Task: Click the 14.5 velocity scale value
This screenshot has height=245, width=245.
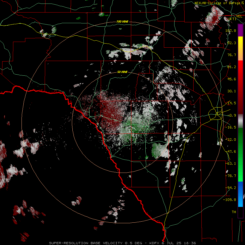Action: coord(232,103)
